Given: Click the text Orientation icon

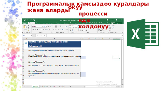Looking at the screenshot, I should (61, 27).
